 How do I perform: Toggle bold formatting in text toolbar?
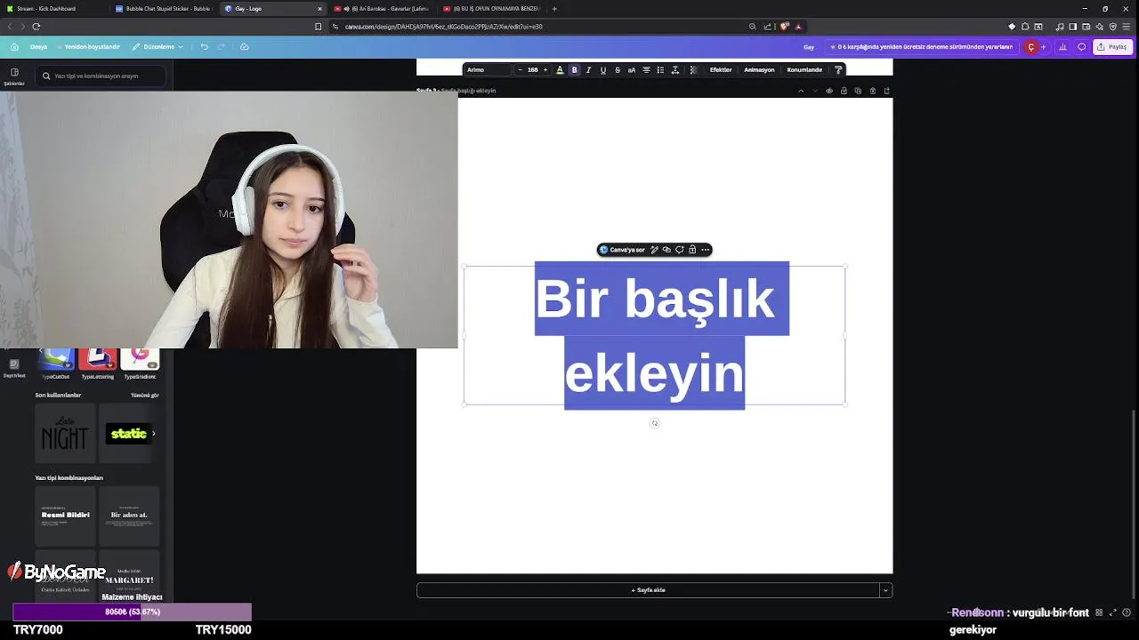point(574,70)
